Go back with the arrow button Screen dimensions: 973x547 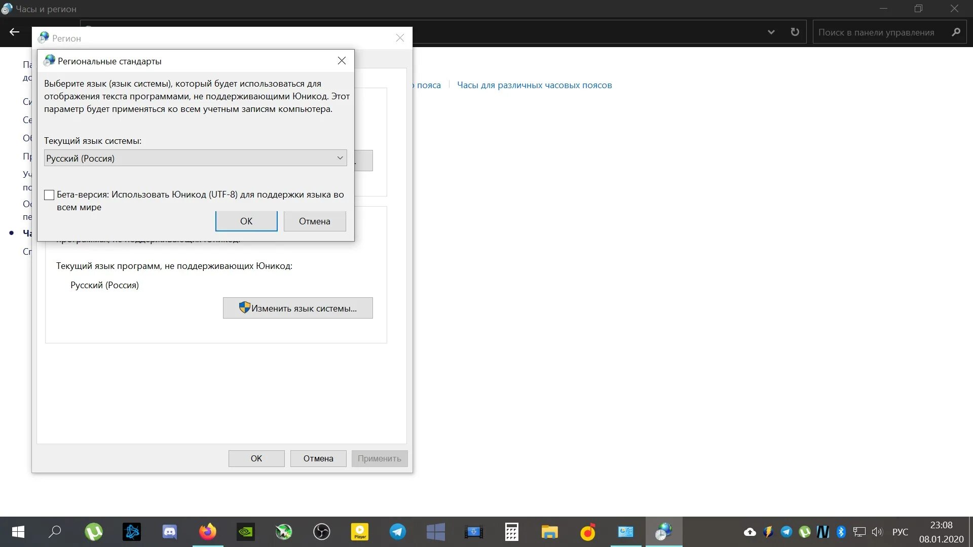click(14, 32)
